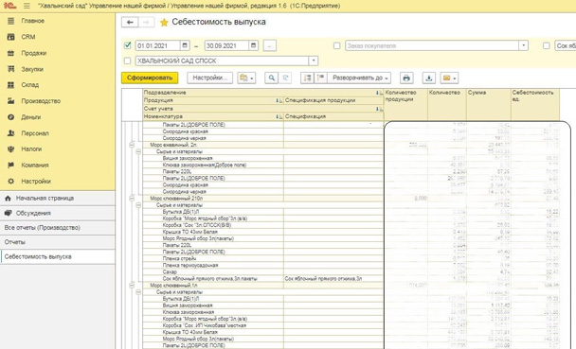This screenshot has width=576, height=349.
Task: Expand the ХВАЛЫНСКИЙ САД СПССК dropdown list
Action: [314, 61]
